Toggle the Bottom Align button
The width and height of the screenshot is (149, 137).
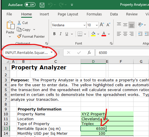[x=132, y=25]
